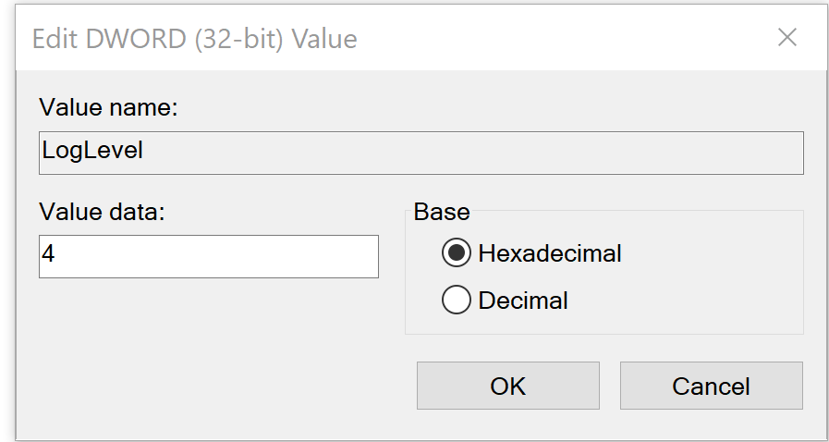829x442 pixels.
Task: Select the Hexadecimal radio button
Action: pyautogui.click(x=457, y=252)
